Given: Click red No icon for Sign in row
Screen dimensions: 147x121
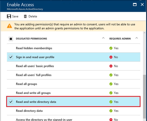Looking at the screenshot, I should tap(111, 57).
